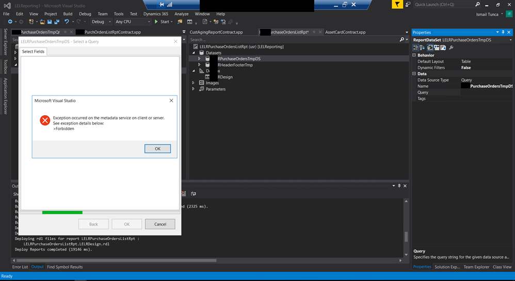Image resolution: width=515 pixels, height=281 pixels.
Task: Open the Any CPU platform dropdown
Action: click(x=133, y=22)
